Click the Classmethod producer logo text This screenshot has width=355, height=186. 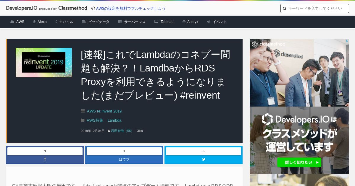(73, 8)
